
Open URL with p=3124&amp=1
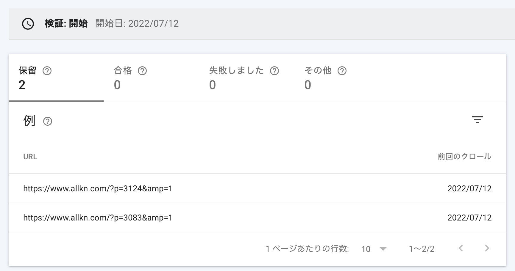click(x=98, y=189)
